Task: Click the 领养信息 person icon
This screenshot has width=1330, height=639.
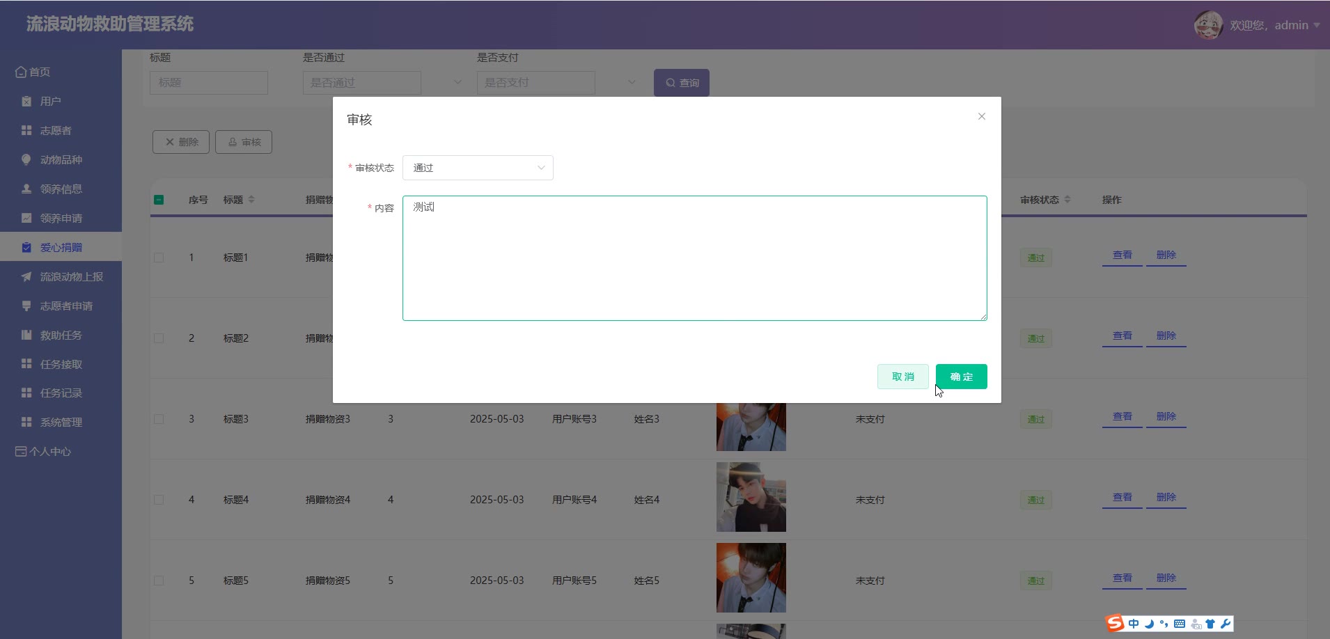Action: pyautogui.click(x=26, y=189)
